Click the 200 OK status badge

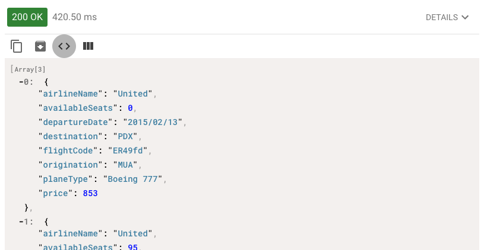pyautogui.click(x=27, y=17)
